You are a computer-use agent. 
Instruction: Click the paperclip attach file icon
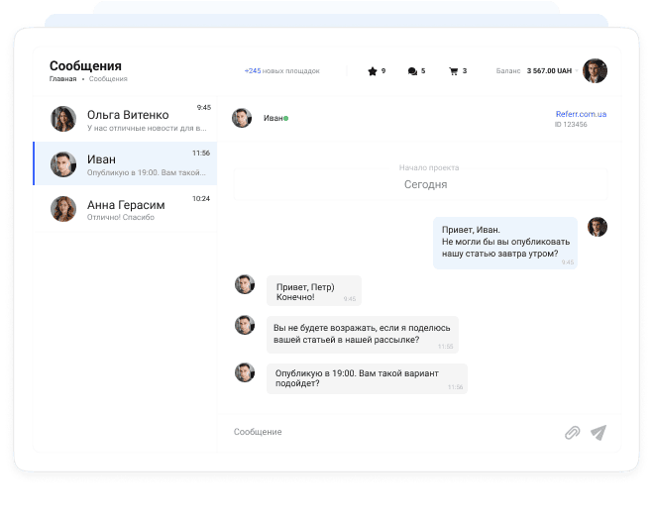[x=572, y=433]
